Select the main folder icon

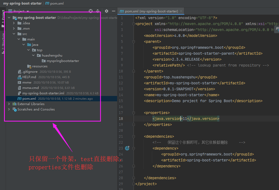24,39
